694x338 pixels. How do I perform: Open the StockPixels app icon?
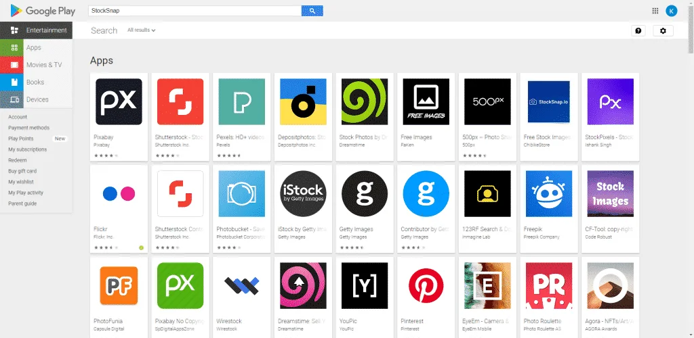point(611,101)
